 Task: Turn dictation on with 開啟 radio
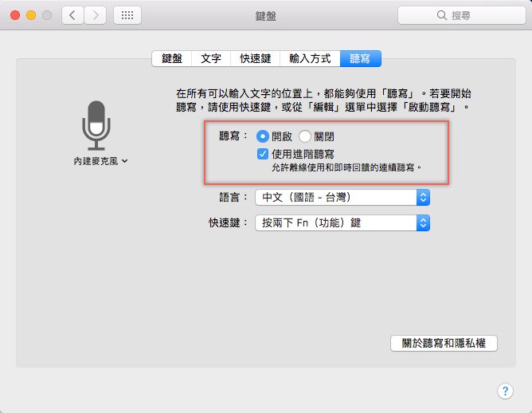tap(263, 136)
